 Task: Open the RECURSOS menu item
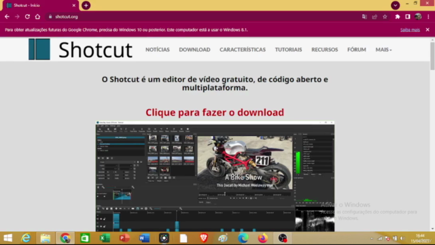(325, 50)
